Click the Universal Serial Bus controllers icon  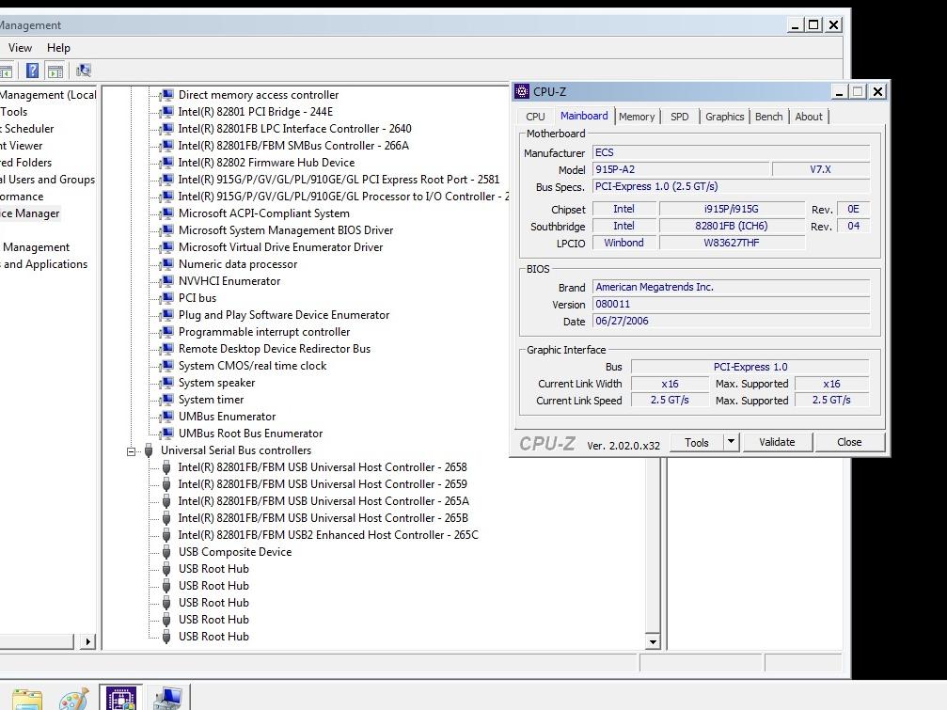(x=150, y=450)
